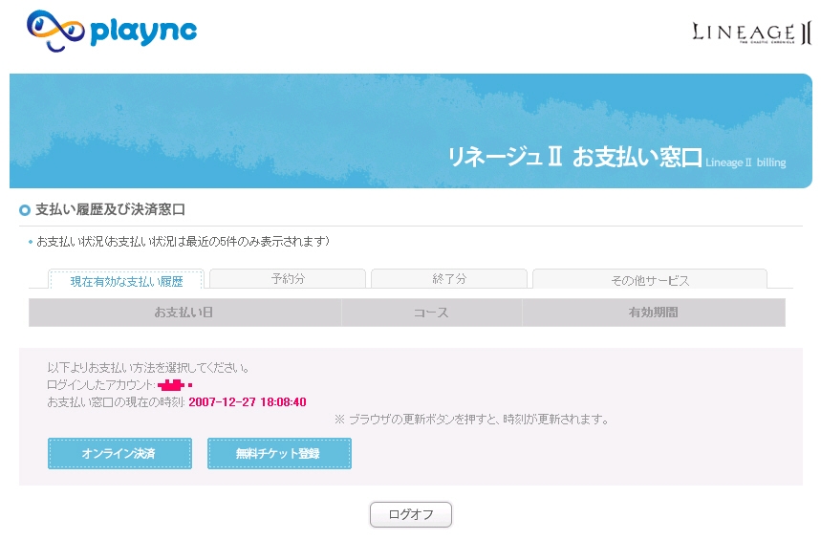Click the blue circle bullet beside 支払い履歴及び決済窓口

point(25,210)
